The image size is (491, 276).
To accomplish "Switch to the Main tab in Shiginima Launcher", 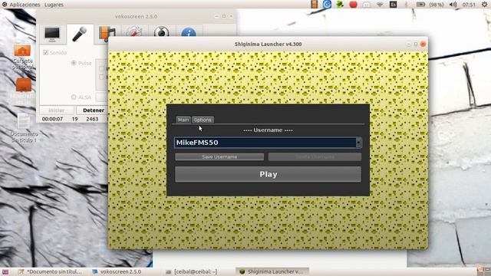I will point(183,120).
